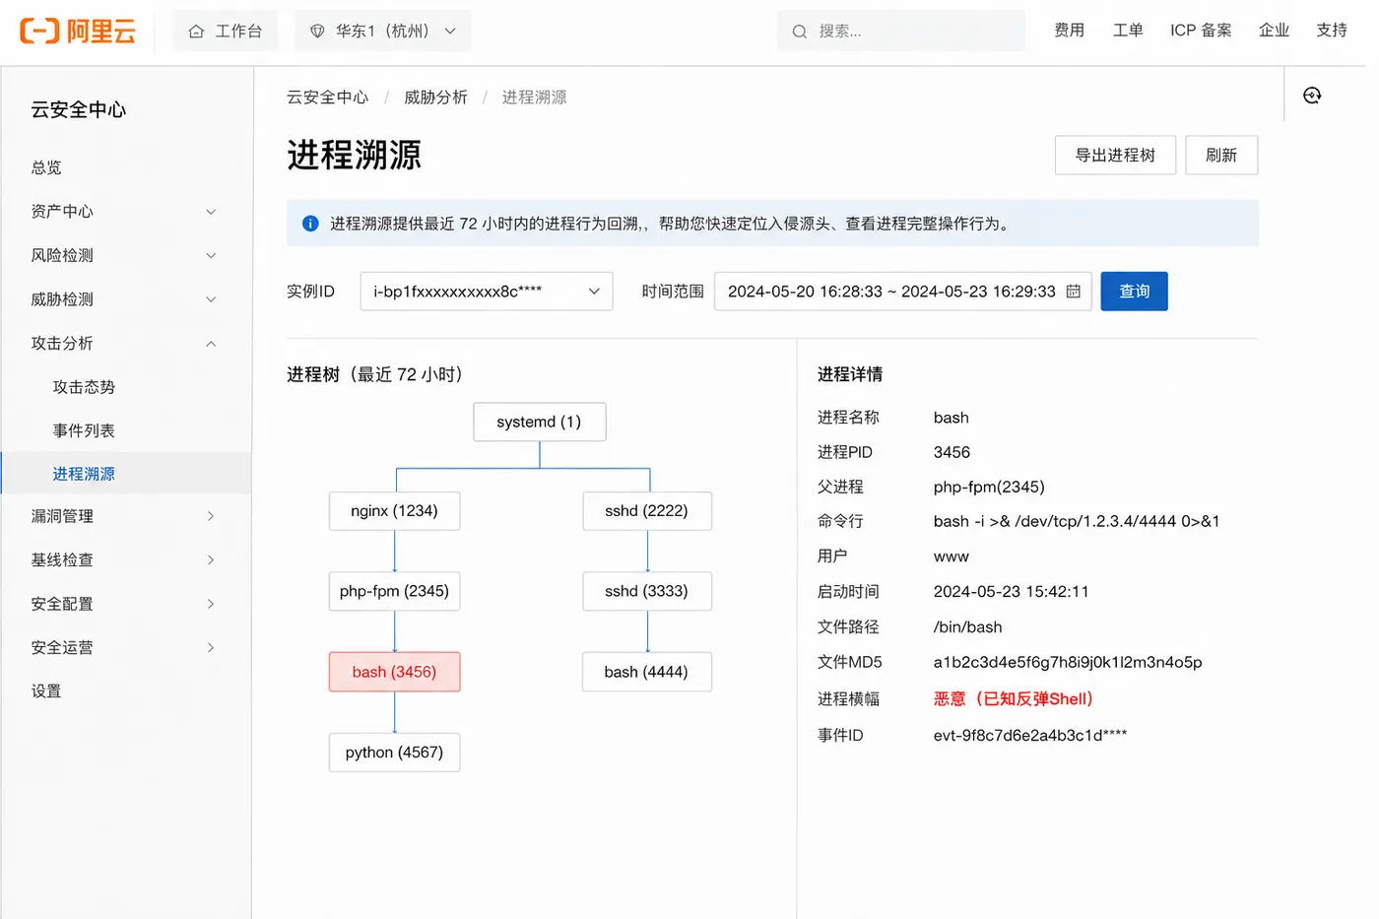The height and width of the screenshot is (919, 1379).
Task: Click the calendar icon in time range
Action: pyautogui.click(x=1074, y=292)
